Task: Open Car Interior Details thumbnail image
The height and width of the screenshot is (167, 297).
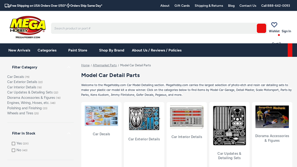Action: [187, 117]
